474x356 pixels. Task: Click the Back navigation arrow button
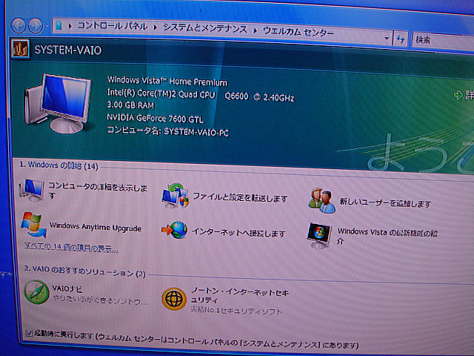coord(19,25)
